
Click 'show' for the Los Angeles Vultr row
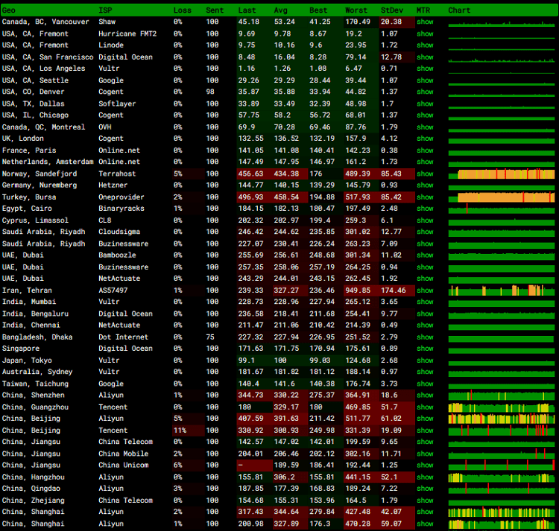(x=425, y=69)
